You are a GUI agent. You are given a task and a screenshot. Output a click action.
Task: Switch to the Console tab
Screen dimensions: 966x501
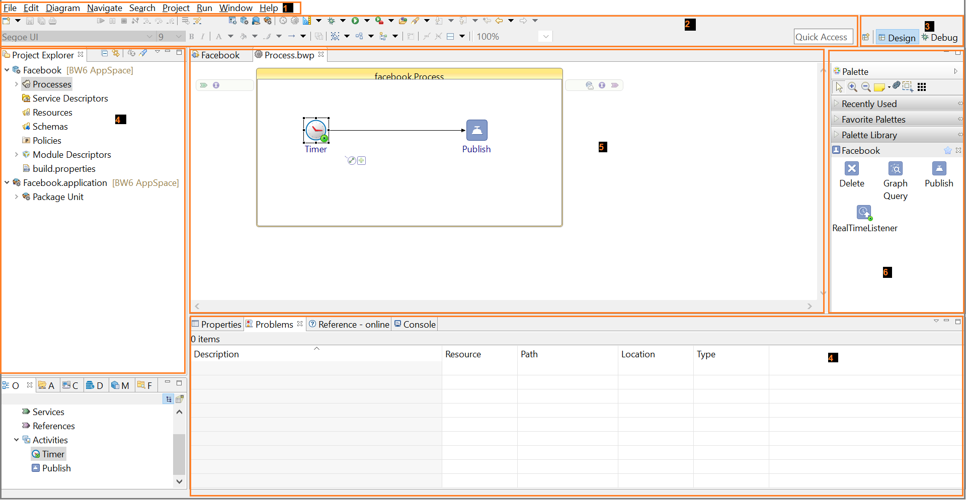[x=415, y=325]
